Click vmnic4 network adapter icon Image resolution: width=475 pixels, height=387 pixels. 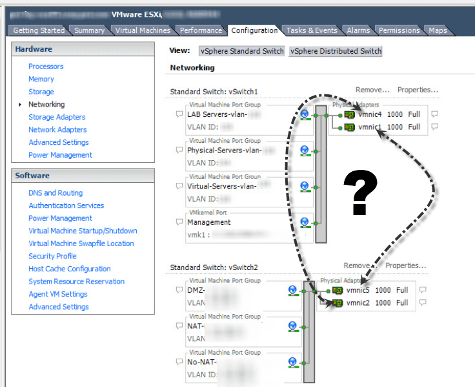tap(350, 114)
